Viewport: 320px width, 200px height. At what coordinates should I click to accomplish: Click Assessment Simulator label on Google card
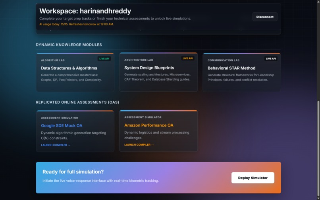point(60,118)
